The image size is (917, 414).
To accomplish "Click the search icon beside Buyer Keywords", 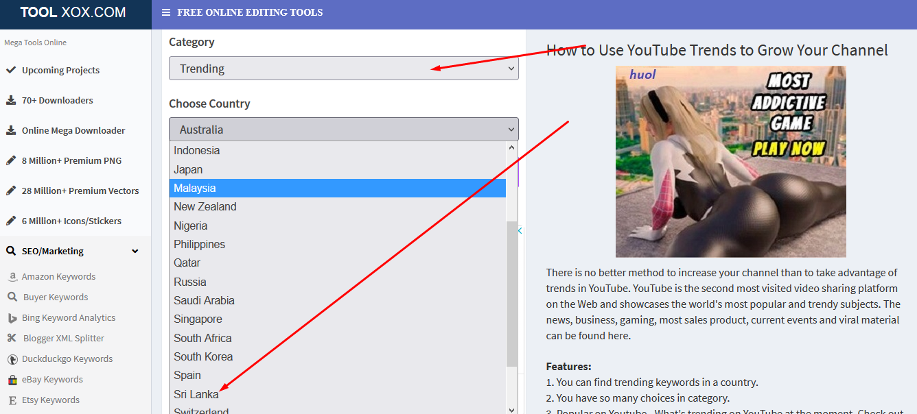I will click(12, 297).
